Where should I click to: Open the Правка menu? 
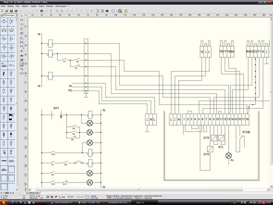[11, 6]
